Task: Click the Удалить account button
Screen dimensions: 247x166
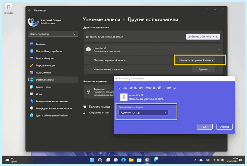Action: tap(203, 69)
